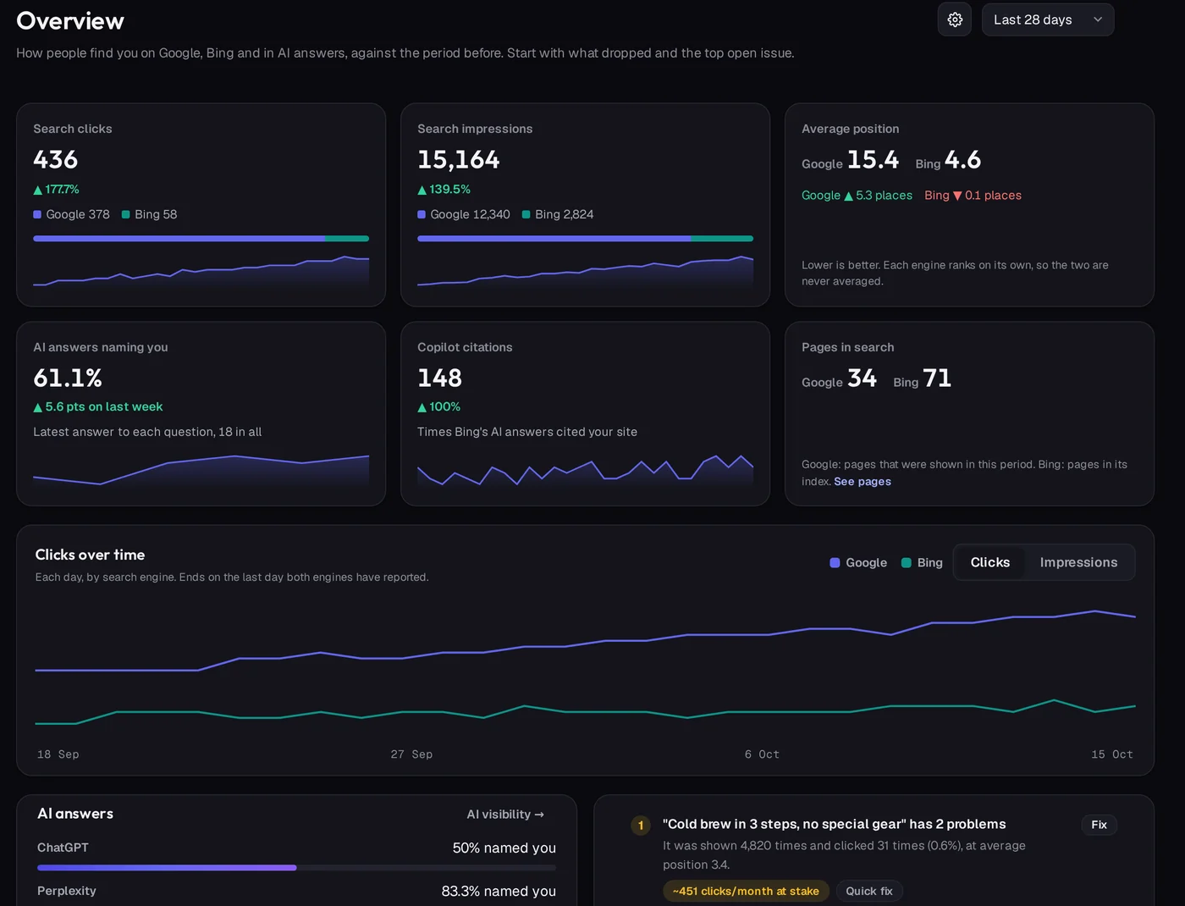The height and width of the screenshot is (906, 1185).
Task: Click the 100% Copilot citations change
Action: pos(438,407)
